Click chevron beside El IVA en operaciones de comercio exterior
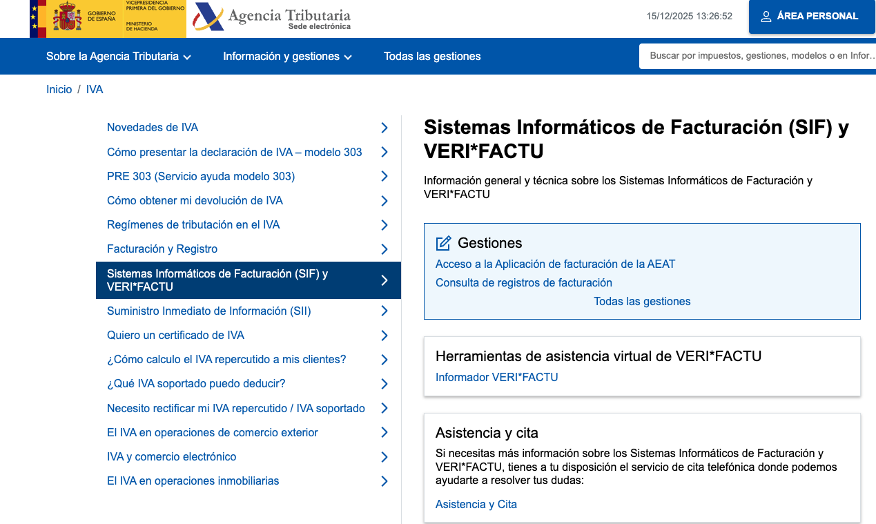Screen dimensions: 876x524 click(x=385, y=432)
